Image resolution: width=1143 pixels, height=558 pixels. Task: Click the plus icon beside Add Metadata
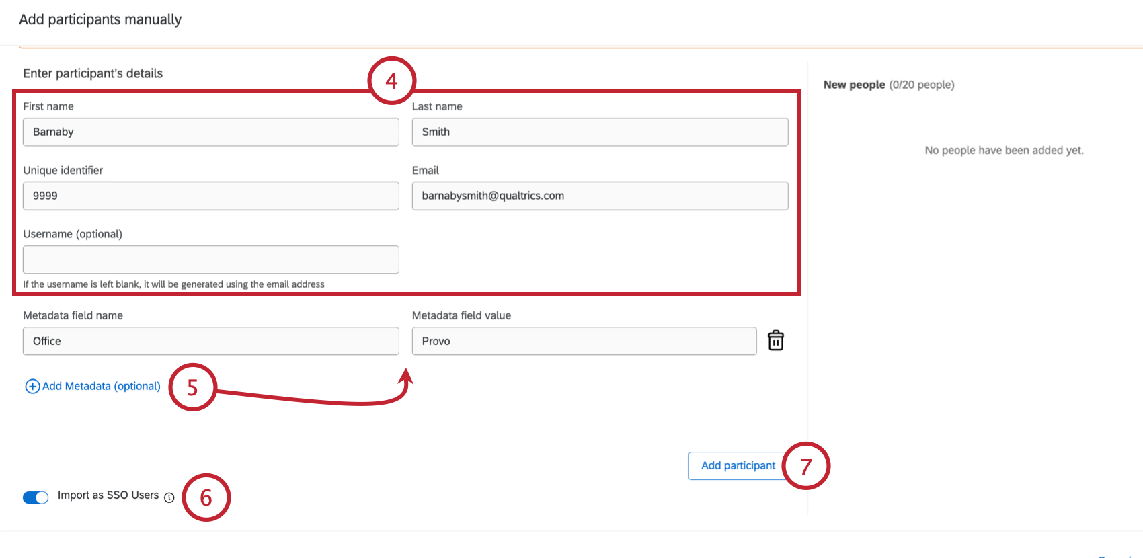click(32, 386)
